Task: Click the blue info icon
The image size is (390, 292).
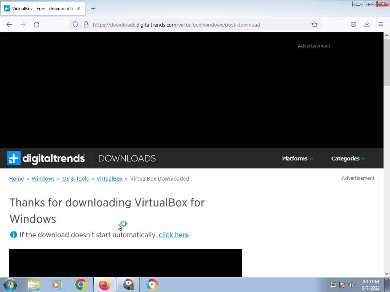Action: click(13, 235)
